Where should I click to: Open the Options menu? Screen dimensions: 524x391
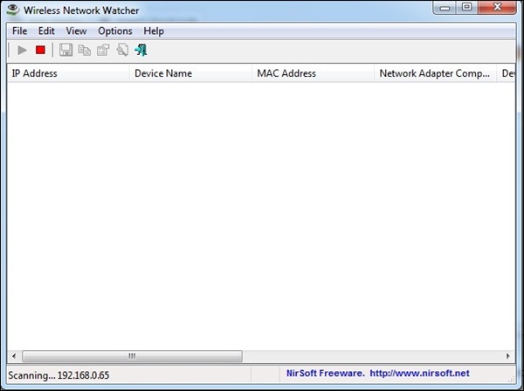click(x=114, y=31)
